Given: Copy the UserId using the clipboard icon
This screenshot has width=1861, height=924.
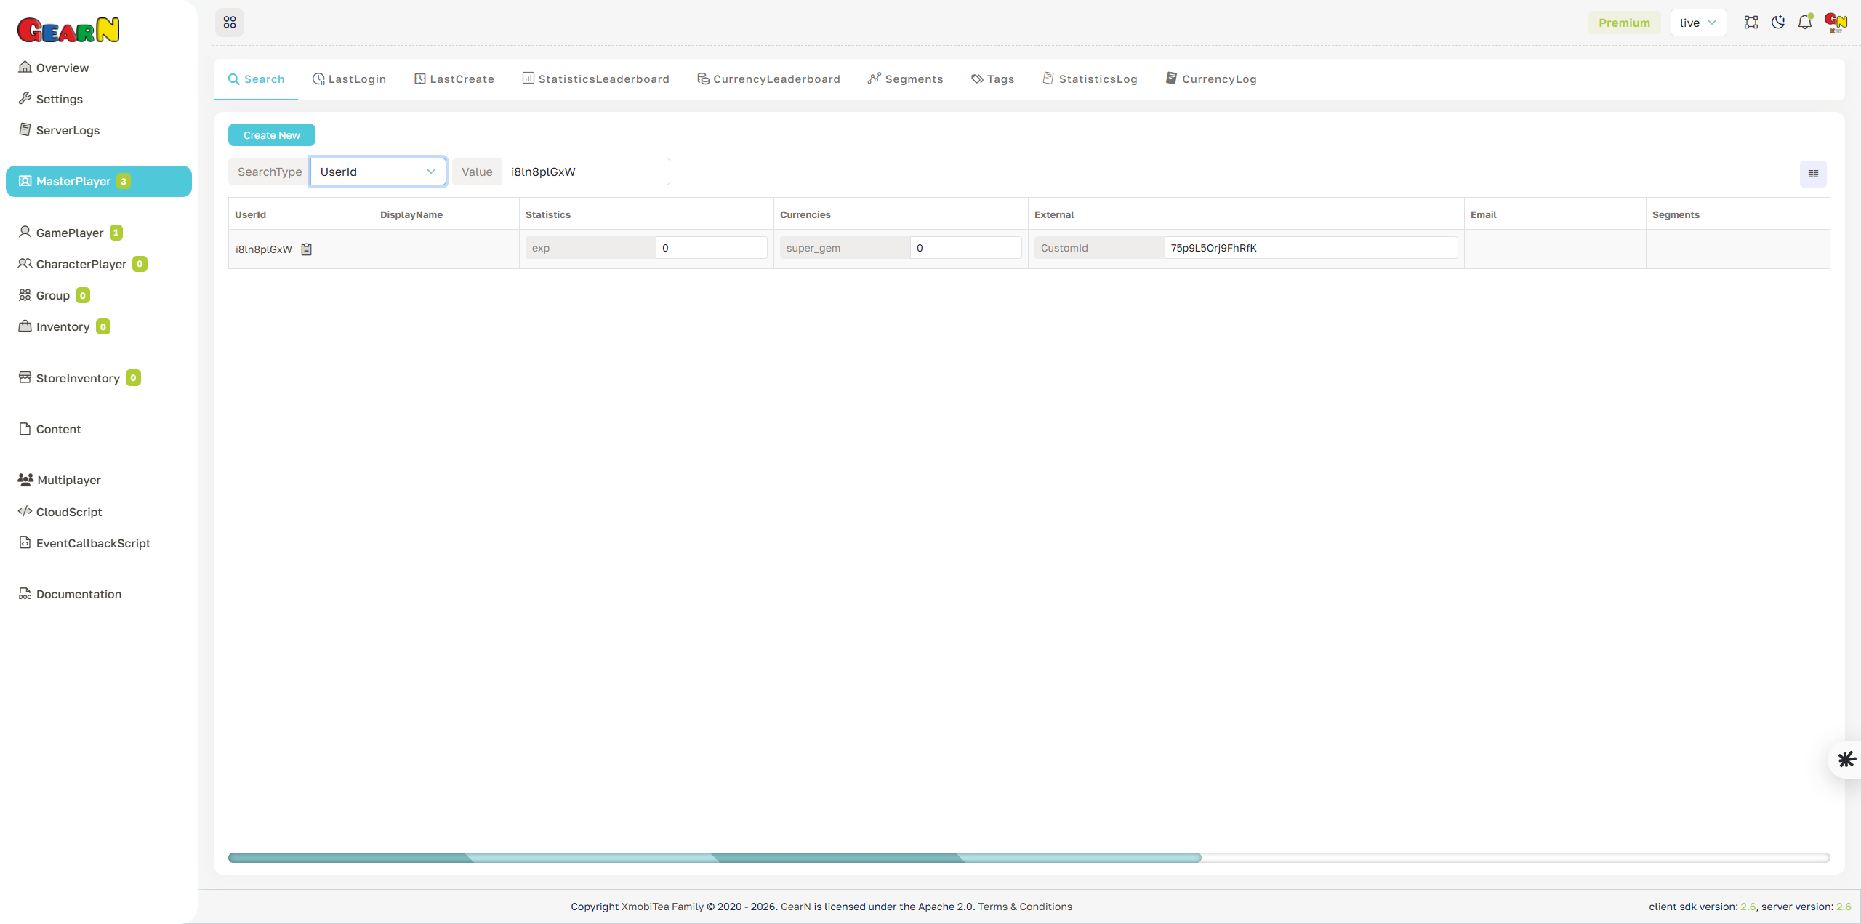Looking at the screenshot, I should click(x=306, y=249).
